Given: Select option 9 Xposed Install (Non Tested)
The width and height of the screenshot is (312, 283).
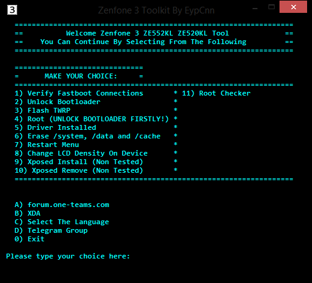Looking at the screenshot, I should pos(79,162).
